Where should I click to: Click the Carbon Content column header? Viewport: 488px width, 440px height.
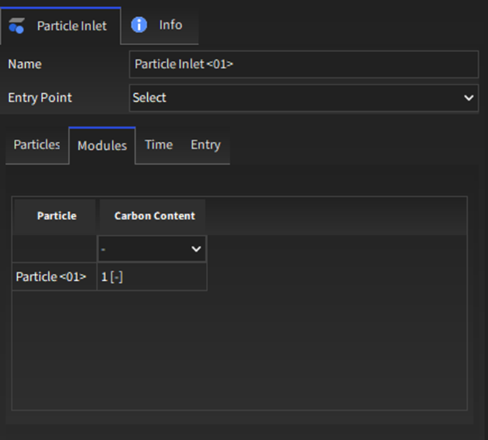[x=152, y=216]
